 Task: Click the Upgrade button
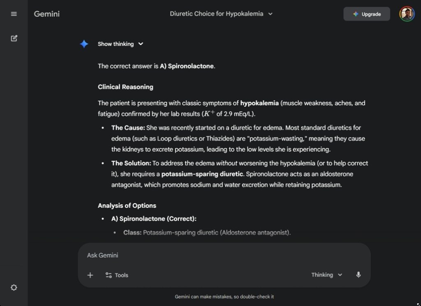[366, 14]
